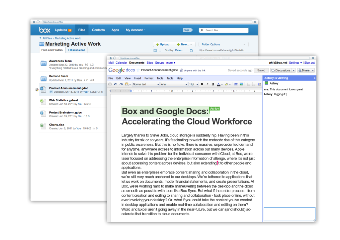Click the Anyone with the link sharing icon
The image size is (340, 240).
click(x=182, y=70)
